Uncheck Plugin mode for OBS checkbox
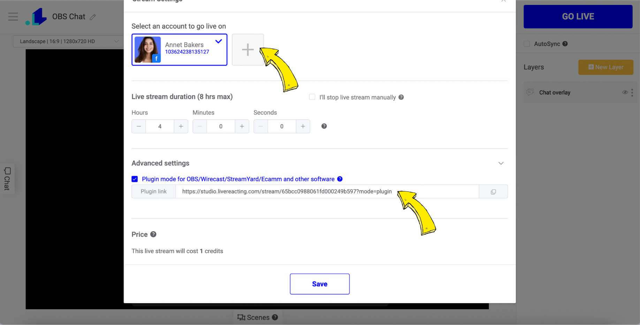Screen dimensions: 640x325 pyautogui.click(x=135, y=179)
